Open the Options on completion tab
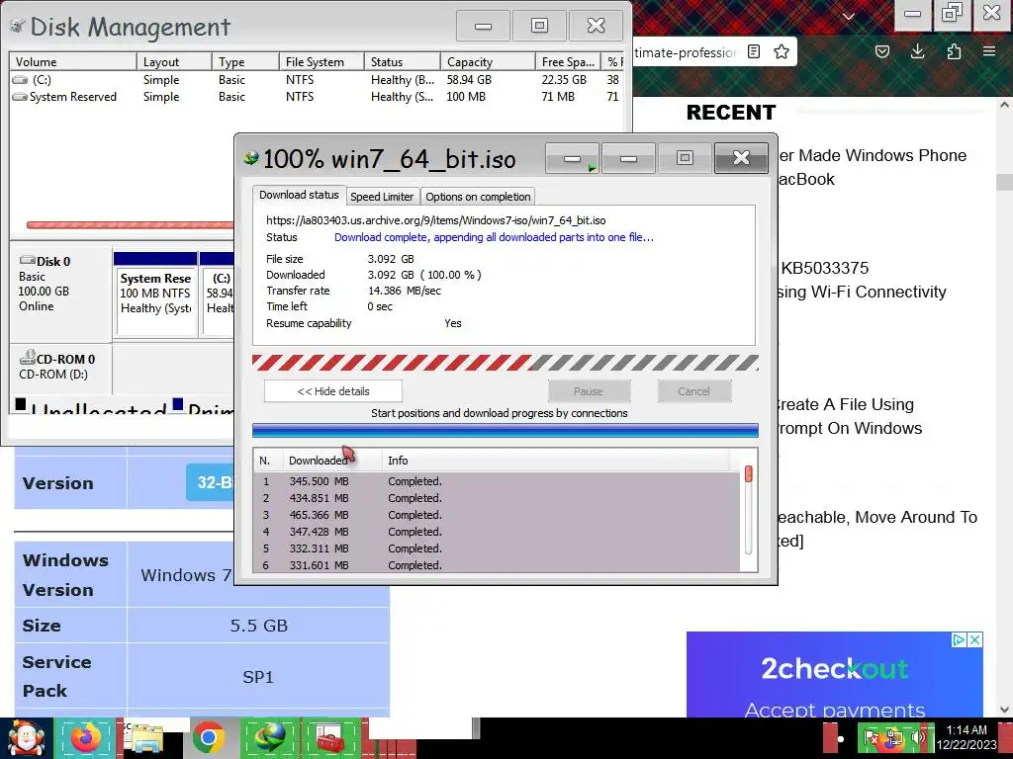The image size is (1013, 759). (x=478, y=197)
